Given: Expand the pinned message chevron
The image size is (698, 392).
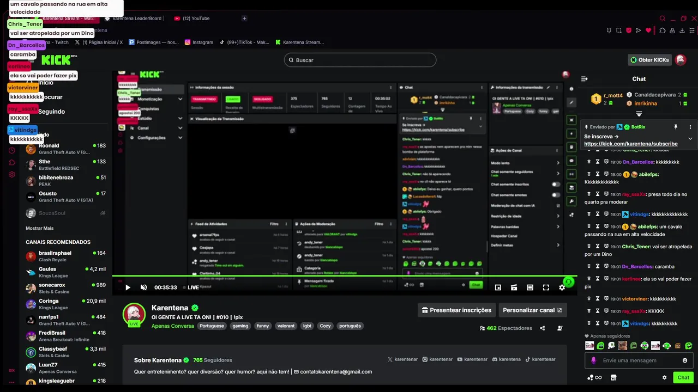Looking at the screenshot, I should [690, 138].
